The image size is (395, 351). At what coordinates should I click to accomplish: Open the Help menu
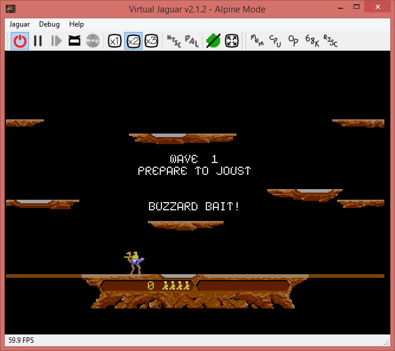coord(77,24)
